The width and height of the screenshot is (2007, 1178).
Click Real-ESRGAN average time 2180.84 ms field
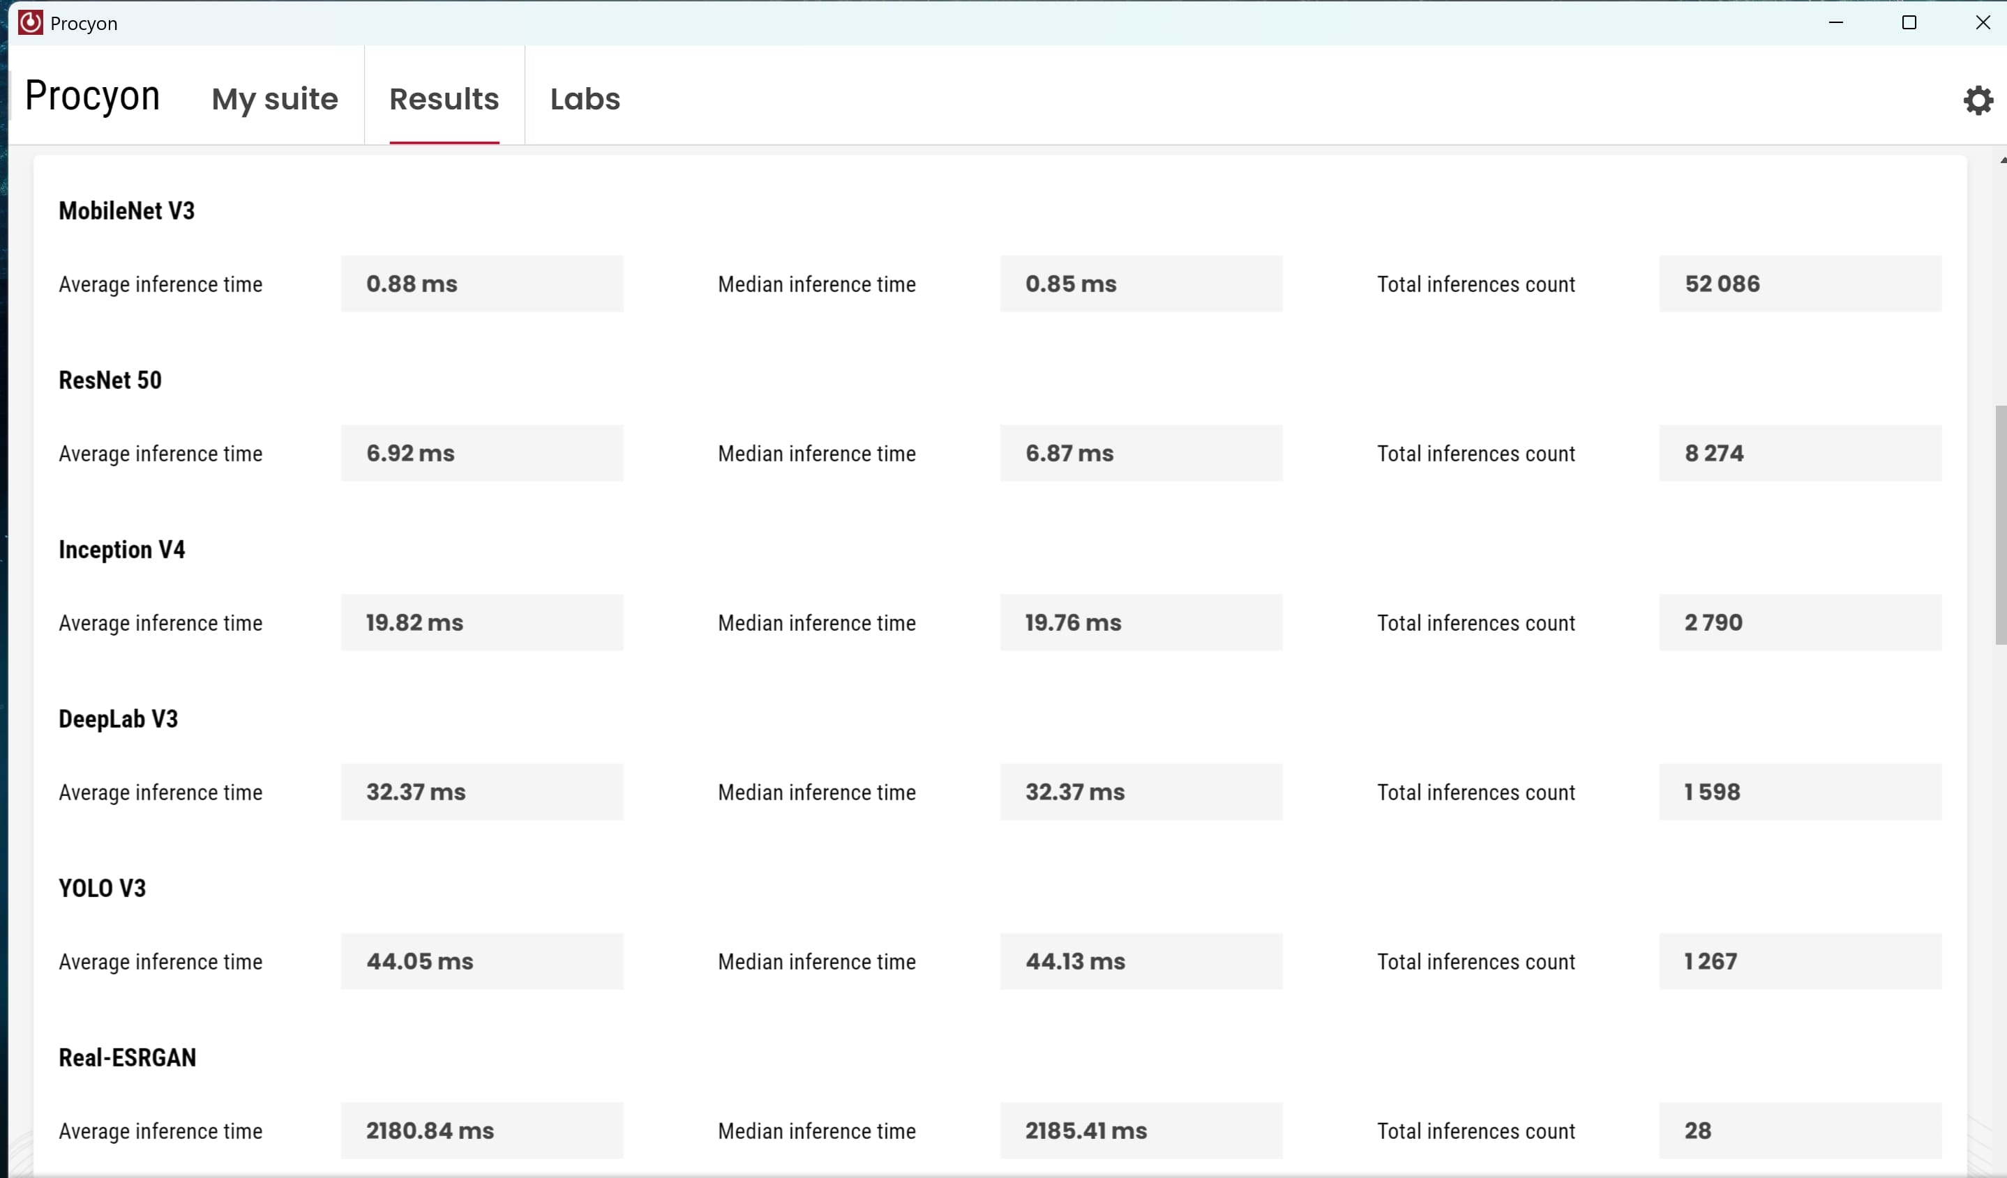pos(482,1130)
